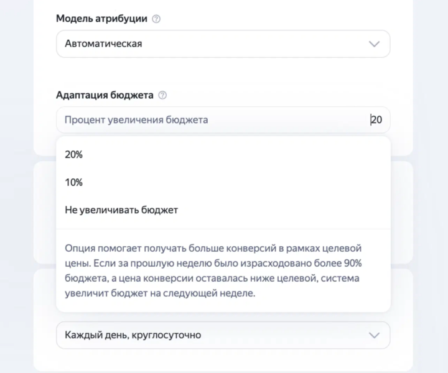
Task: Click chevron arrow in schedule dropdown
Action: click(x=375, y=335)
